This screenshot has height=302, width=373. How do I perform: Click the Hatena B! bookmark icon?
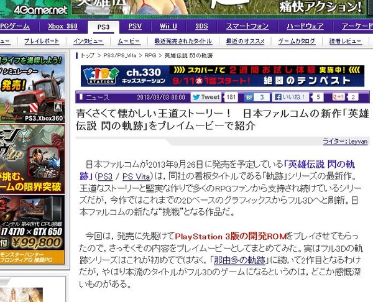249,98
